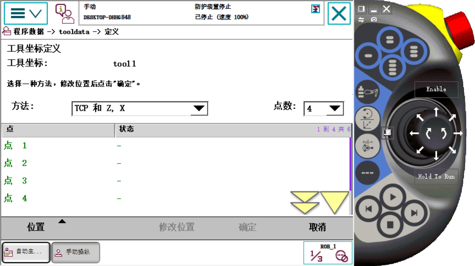Open the ABB main menu button
The height and width of the screenshot is (266, 475).
[26, 14]
